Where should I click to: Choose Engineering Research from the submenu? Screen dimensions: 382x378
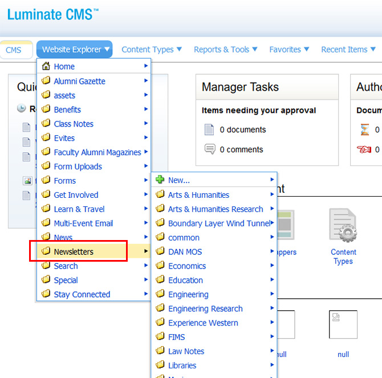[x=205, y=308]
